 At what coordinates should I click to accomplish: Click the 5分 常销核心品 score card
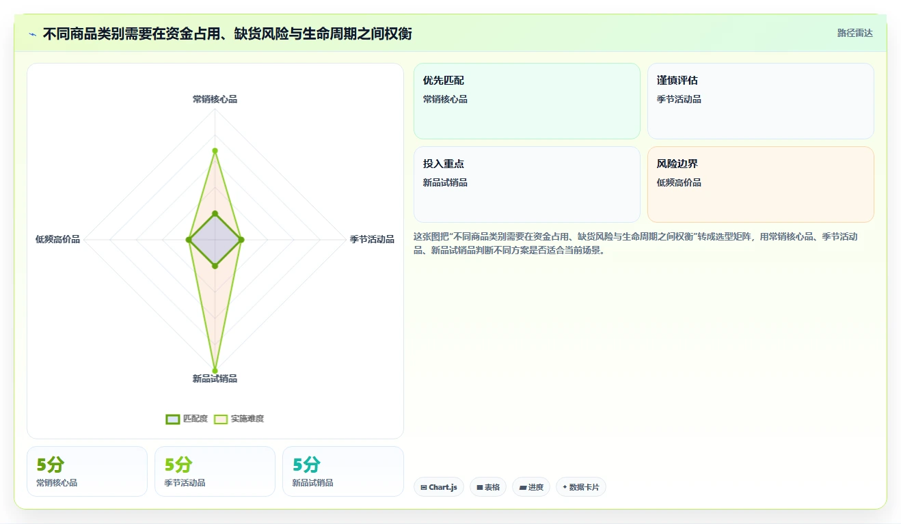(87, 471)
